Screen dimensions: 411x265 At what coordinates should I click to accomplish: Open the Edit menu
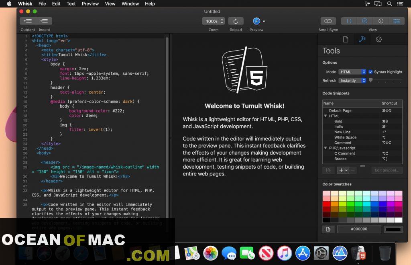point(56,4)
